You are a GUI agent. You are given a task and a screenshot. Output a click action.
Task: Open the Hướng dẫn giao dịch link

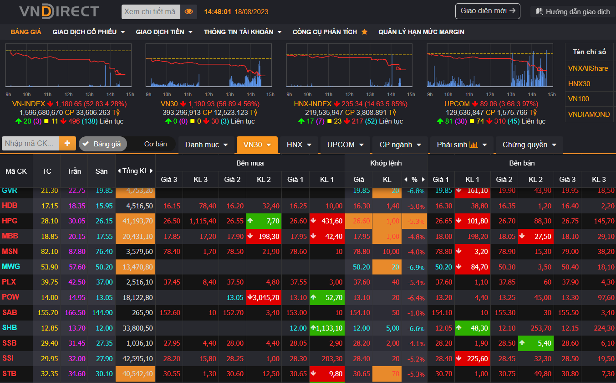pyautogui.click(x=573, y=12)
